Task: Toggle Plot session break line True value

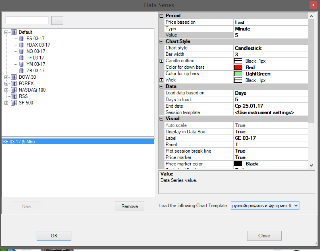Action: 270,151
